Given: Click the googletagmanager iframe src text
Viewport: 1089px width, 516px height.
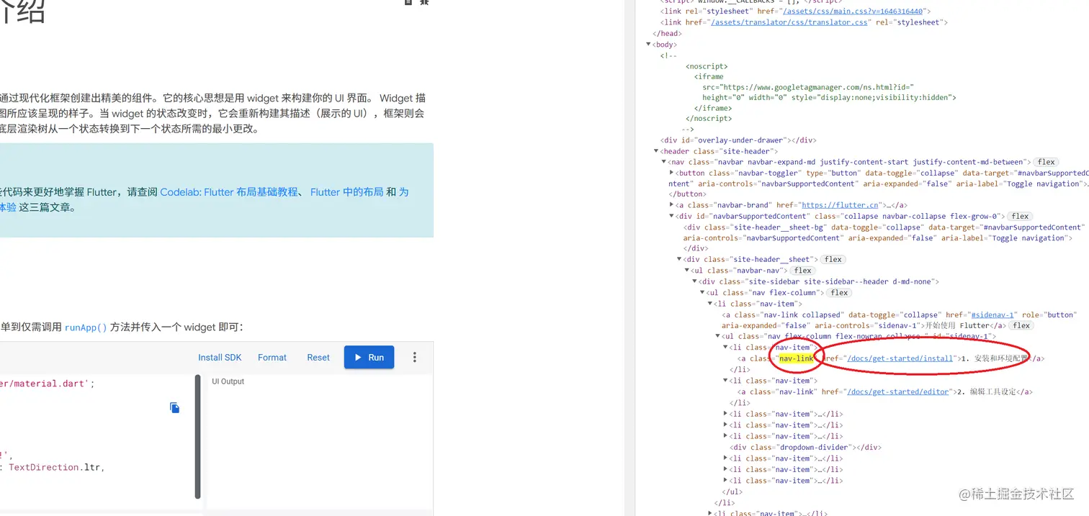Looking at the screenshot, I should coord(808,86).
